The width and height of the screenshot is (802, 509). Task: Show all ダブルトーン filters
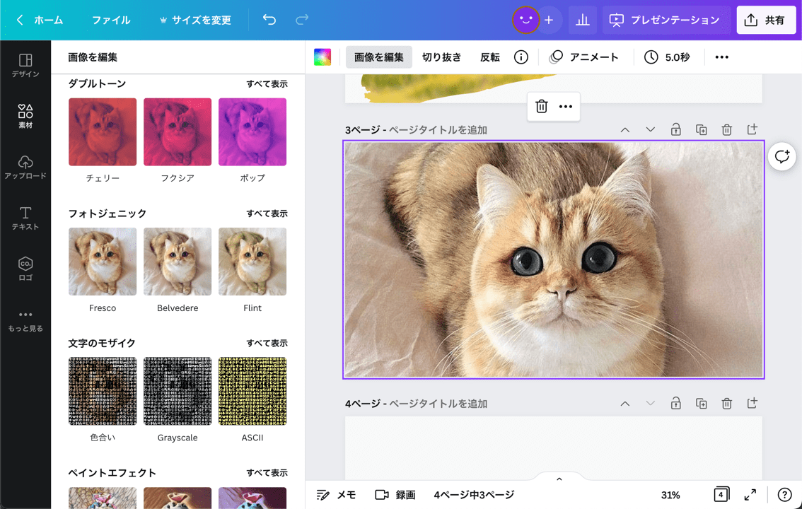[x=267, y=84]
